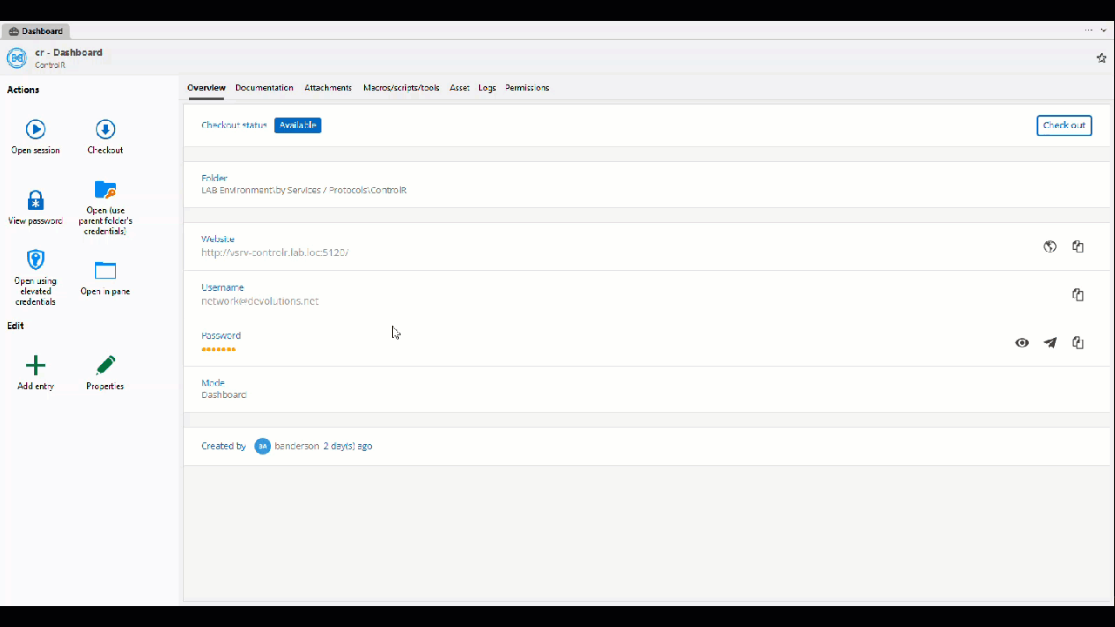Screen dimensions: 1115x627
Task: Click the Mode value Dashboard
Action: [224, 395]
